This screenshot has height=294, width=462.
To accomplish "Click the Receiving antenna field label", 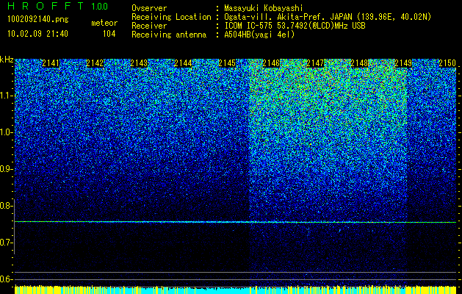I will 169,35.
